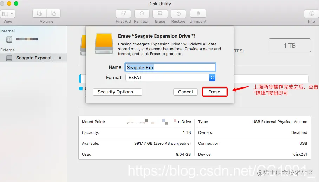Eject the Seagate Expansion drive
This screenshot has width=319, height=182.
[60, 58]
